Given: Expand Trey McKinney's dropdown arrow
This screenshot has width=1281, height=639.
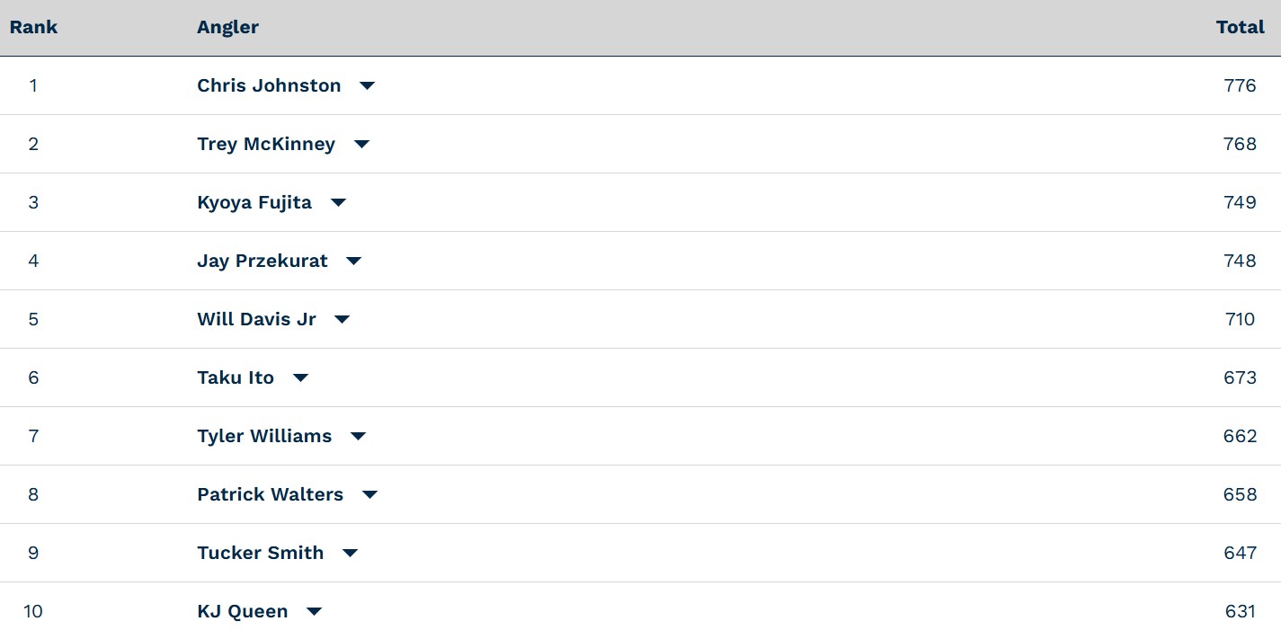Looking at the screenshot, I should click(x=361, y=145).
